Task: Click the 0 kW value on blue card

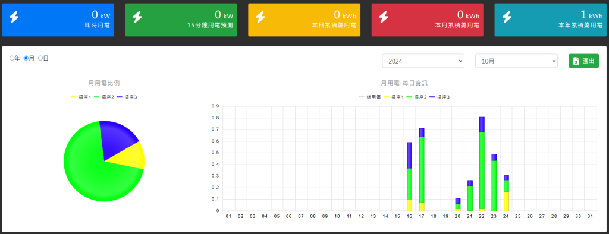Action: point(101,15)
